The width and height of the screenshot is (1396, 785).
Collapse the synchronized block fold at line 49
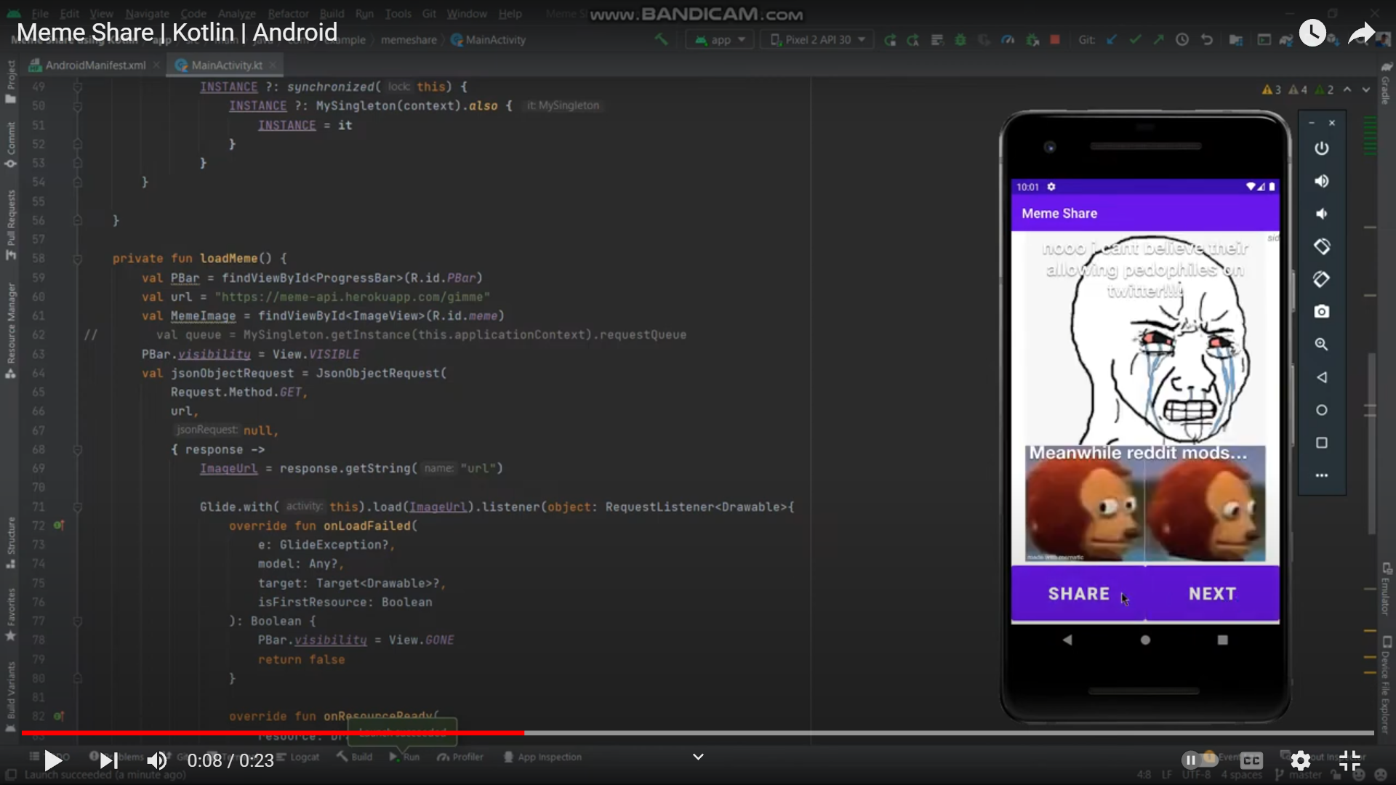click(x=77, y=87)
